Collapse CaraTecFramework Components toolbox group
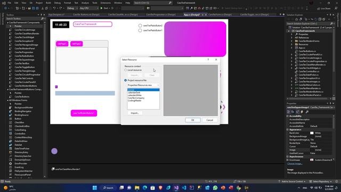341x192 pixels. (8, 22)
